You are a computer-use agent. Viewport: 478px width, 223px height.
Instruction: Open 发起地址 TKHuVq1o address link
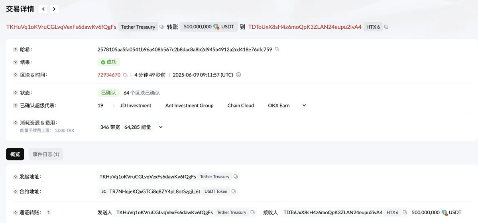[x=148, y=177]
